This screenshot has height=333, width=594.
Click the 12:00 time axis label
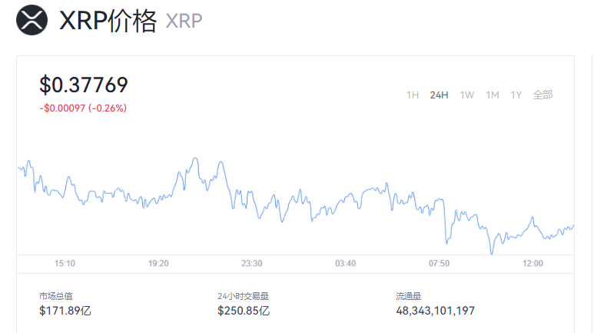[533, 263]
